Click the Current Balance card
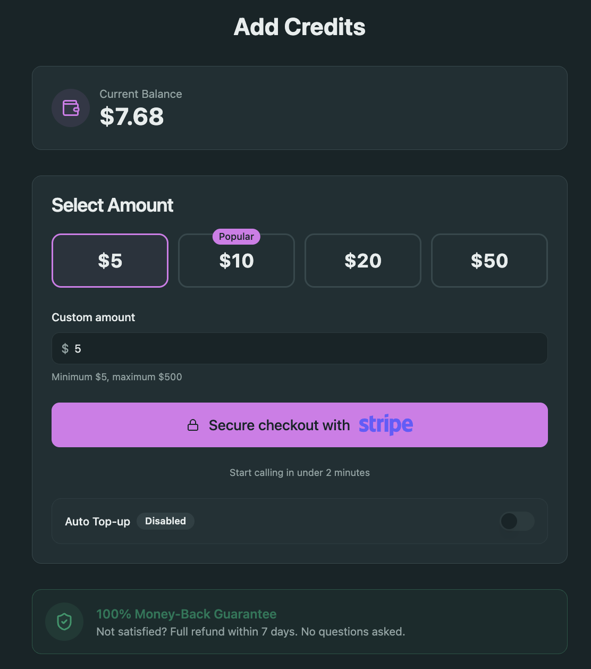 tap(299, 107)
